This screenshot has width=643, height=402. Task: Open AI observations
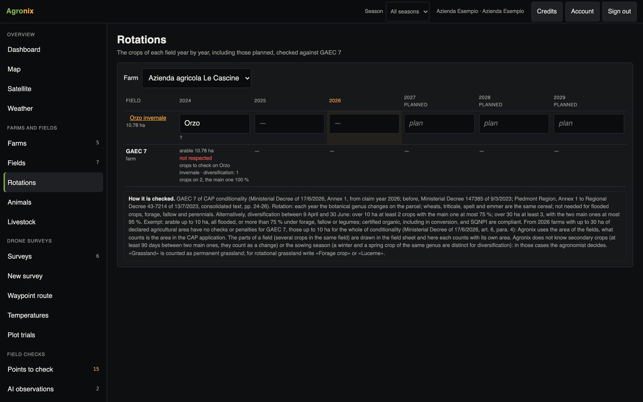54,389
